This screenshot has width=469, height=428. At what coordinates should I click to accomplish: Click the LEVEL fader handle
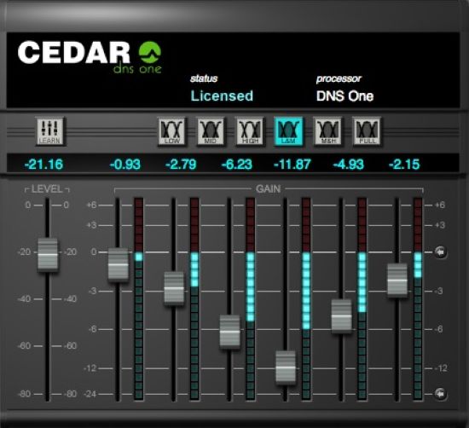(48, 255)
